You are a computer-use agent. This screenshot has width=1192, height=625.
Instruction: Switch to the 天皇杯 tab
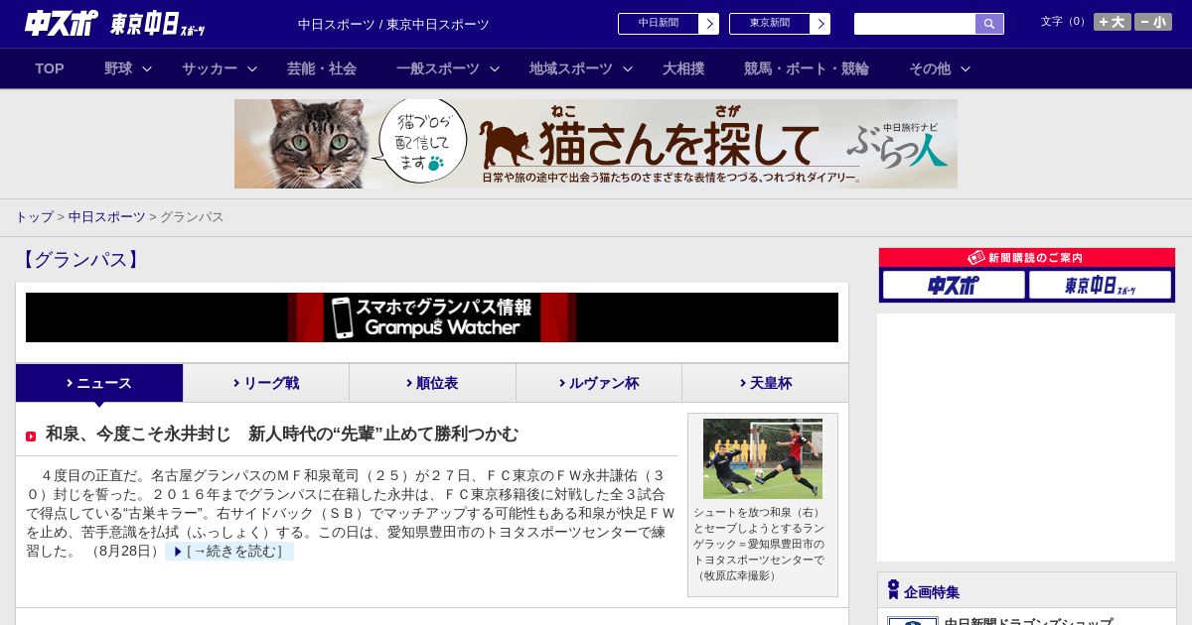coord(765,383)
